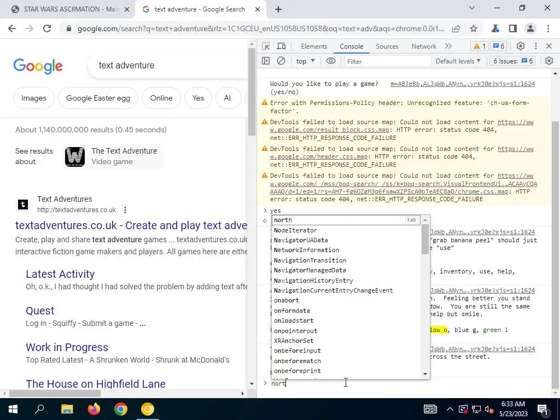Viewport: 560px width, 420px height.
Task: Switch to the Network tab
Action: (424, 46)
